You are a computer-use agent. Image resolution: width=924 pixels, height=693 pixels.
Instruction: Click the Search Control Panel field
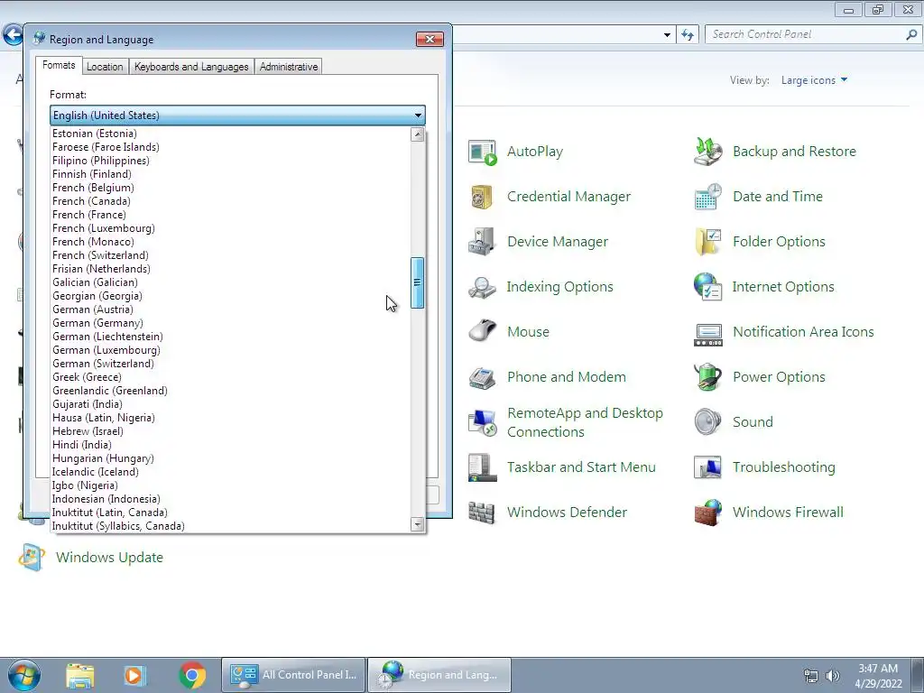coord(812,35)
